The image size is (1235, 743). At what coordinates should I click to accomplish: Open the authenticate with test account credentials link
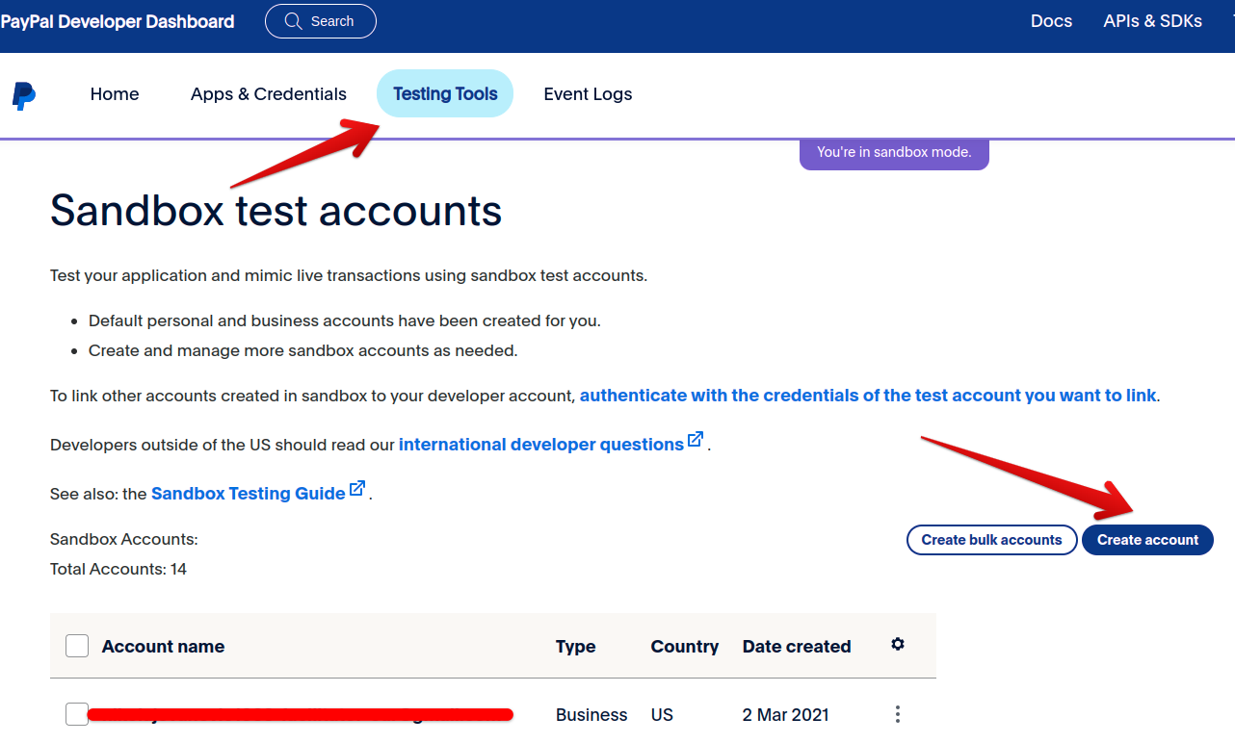(868, 396)
